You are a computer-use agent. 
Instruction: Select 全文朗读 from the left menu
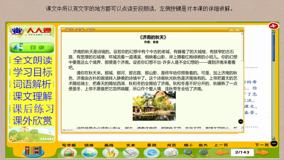[x=32, y=60]
